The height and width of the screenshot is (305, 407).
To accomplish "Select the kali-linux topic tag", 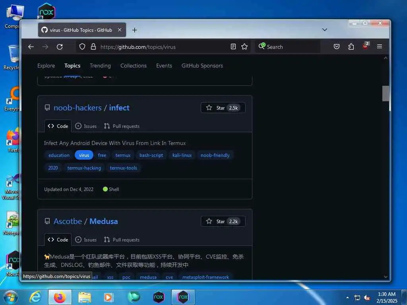I will [182, 155].
